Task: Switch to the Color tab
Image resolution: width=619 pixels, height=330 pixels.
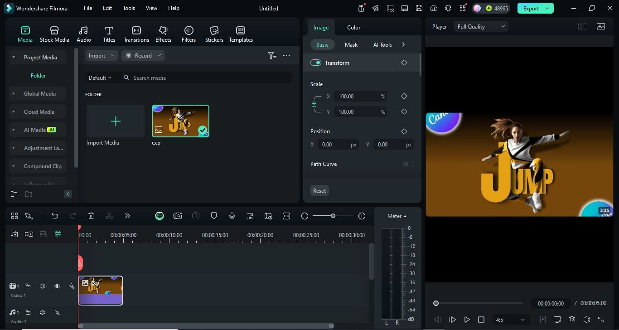Action: tap(353, 27)
